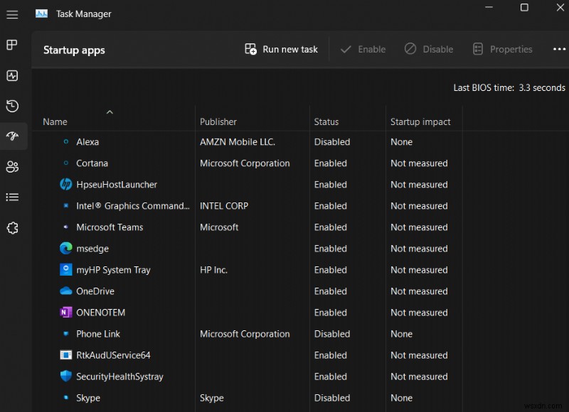Open Properties of selected startup app
This screenshot has width=569, height=412.
pos(503,49)
